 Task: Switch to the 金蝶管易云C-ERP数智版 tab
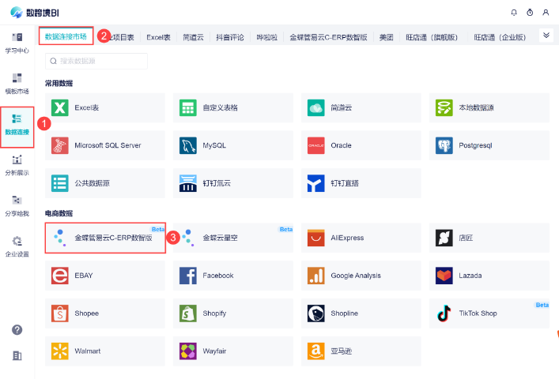(x=328, y=37)
